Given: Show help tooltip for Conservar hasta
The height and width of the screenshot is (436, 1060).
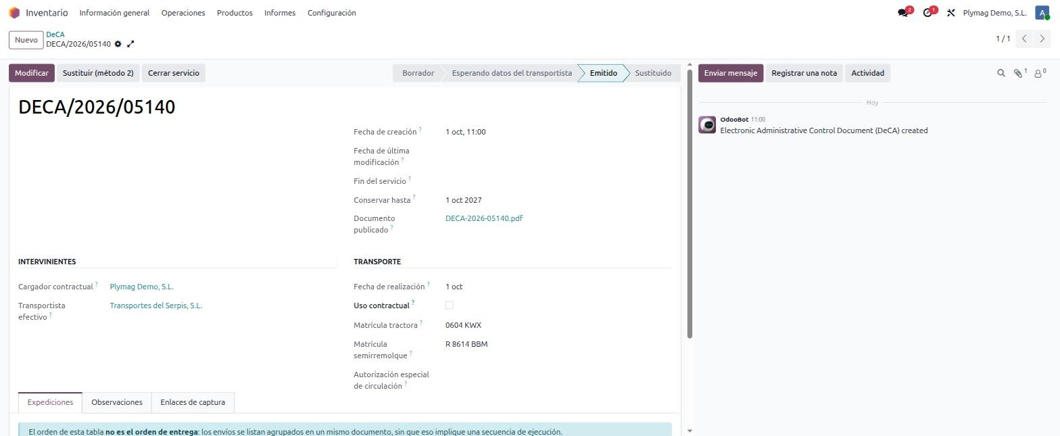Looking at the screenshot, I should tap(414, 197).
